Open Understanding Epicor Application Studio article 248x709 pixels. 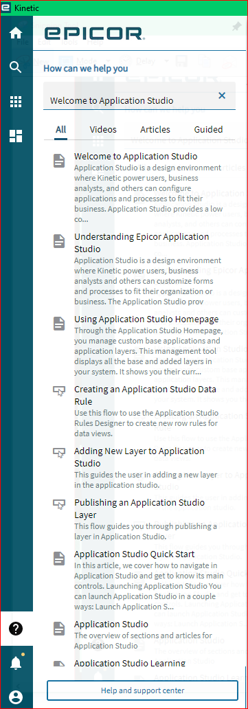pos(142,243)
